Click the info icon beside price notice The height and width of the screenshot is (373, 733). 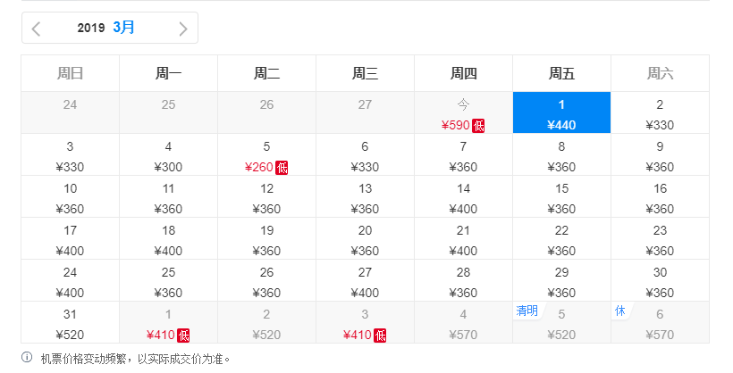click(x=27, y=358)
